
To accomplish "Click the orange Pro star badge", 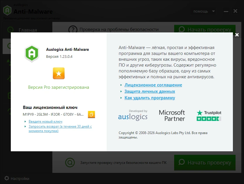I will click(59, 73).
